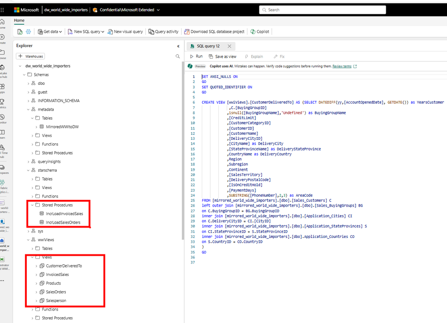Select the Salesperson view
The width and height of the screenshot is (447, 323).
[x=56, y=301]
